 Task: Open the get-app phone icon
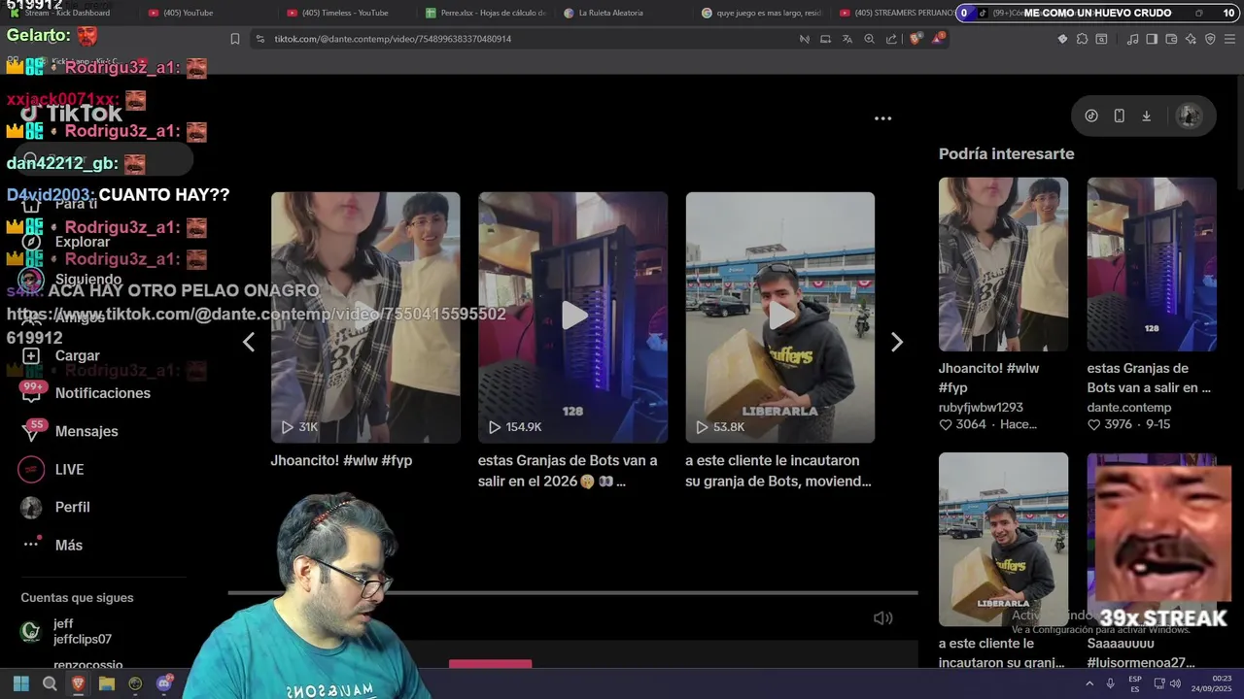pyautogui.click(x=1119, y=116)
